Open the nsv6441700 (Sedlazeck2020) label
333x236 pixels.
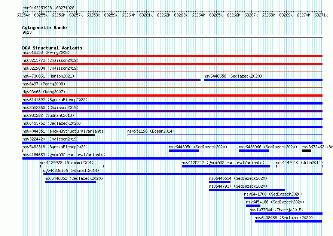pyautogui.click(x=273, y=194)
